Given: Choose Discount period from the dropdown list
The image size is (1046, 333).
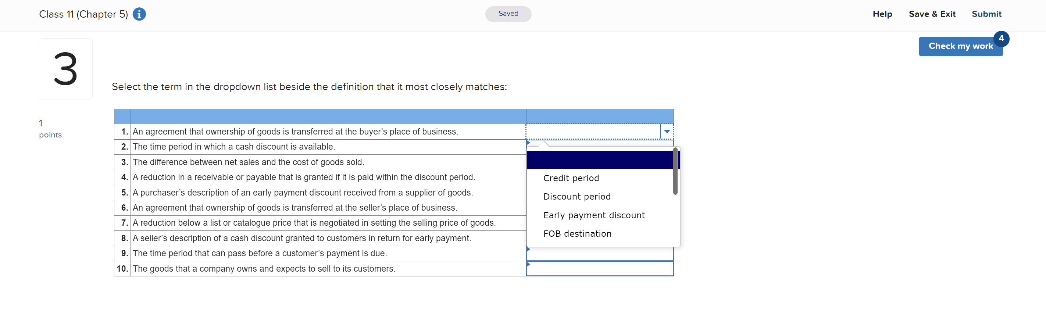Looking at the screenshot, I should point(576,197).
